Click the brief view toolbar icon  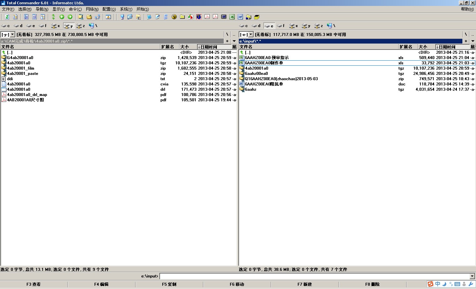point(26,17)
